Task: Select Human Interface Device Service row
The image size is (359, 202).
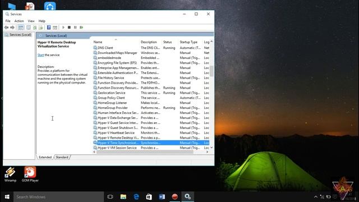Action: coord(151,113)
